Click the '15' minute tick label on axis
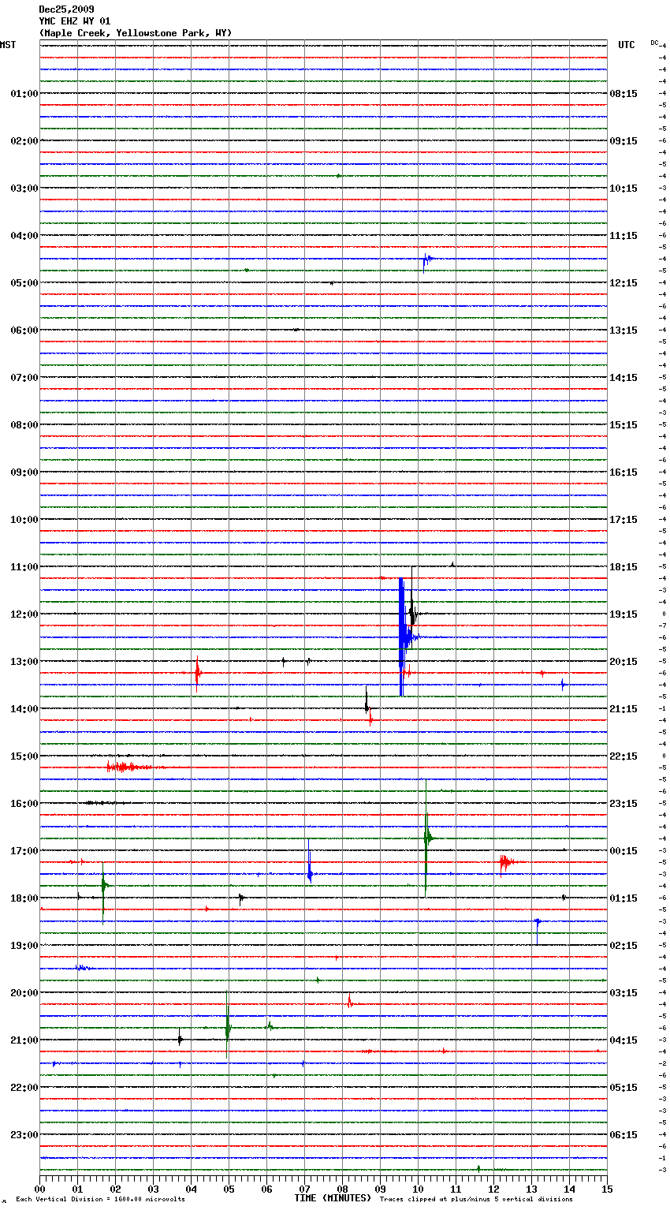670x1210 pixels. [x=606, y=1189]
